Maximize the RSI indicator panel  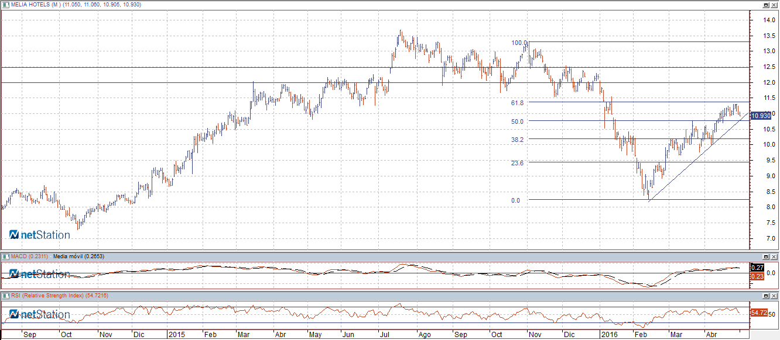click(x=765, y=297)
